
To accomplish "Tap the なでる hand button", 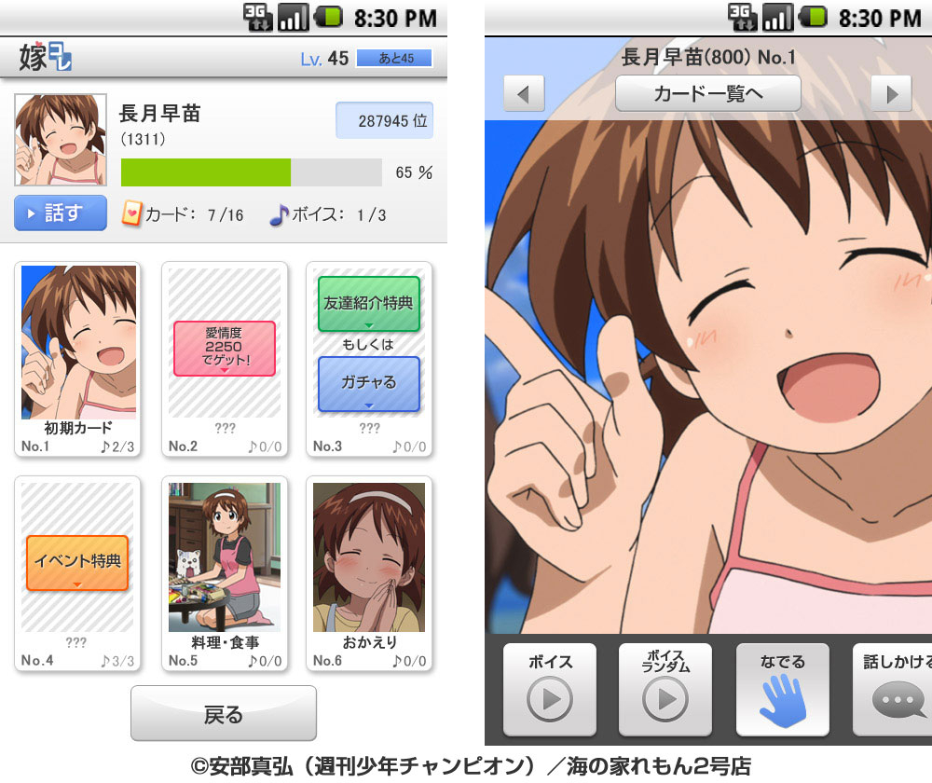I will tap(782, 690).
